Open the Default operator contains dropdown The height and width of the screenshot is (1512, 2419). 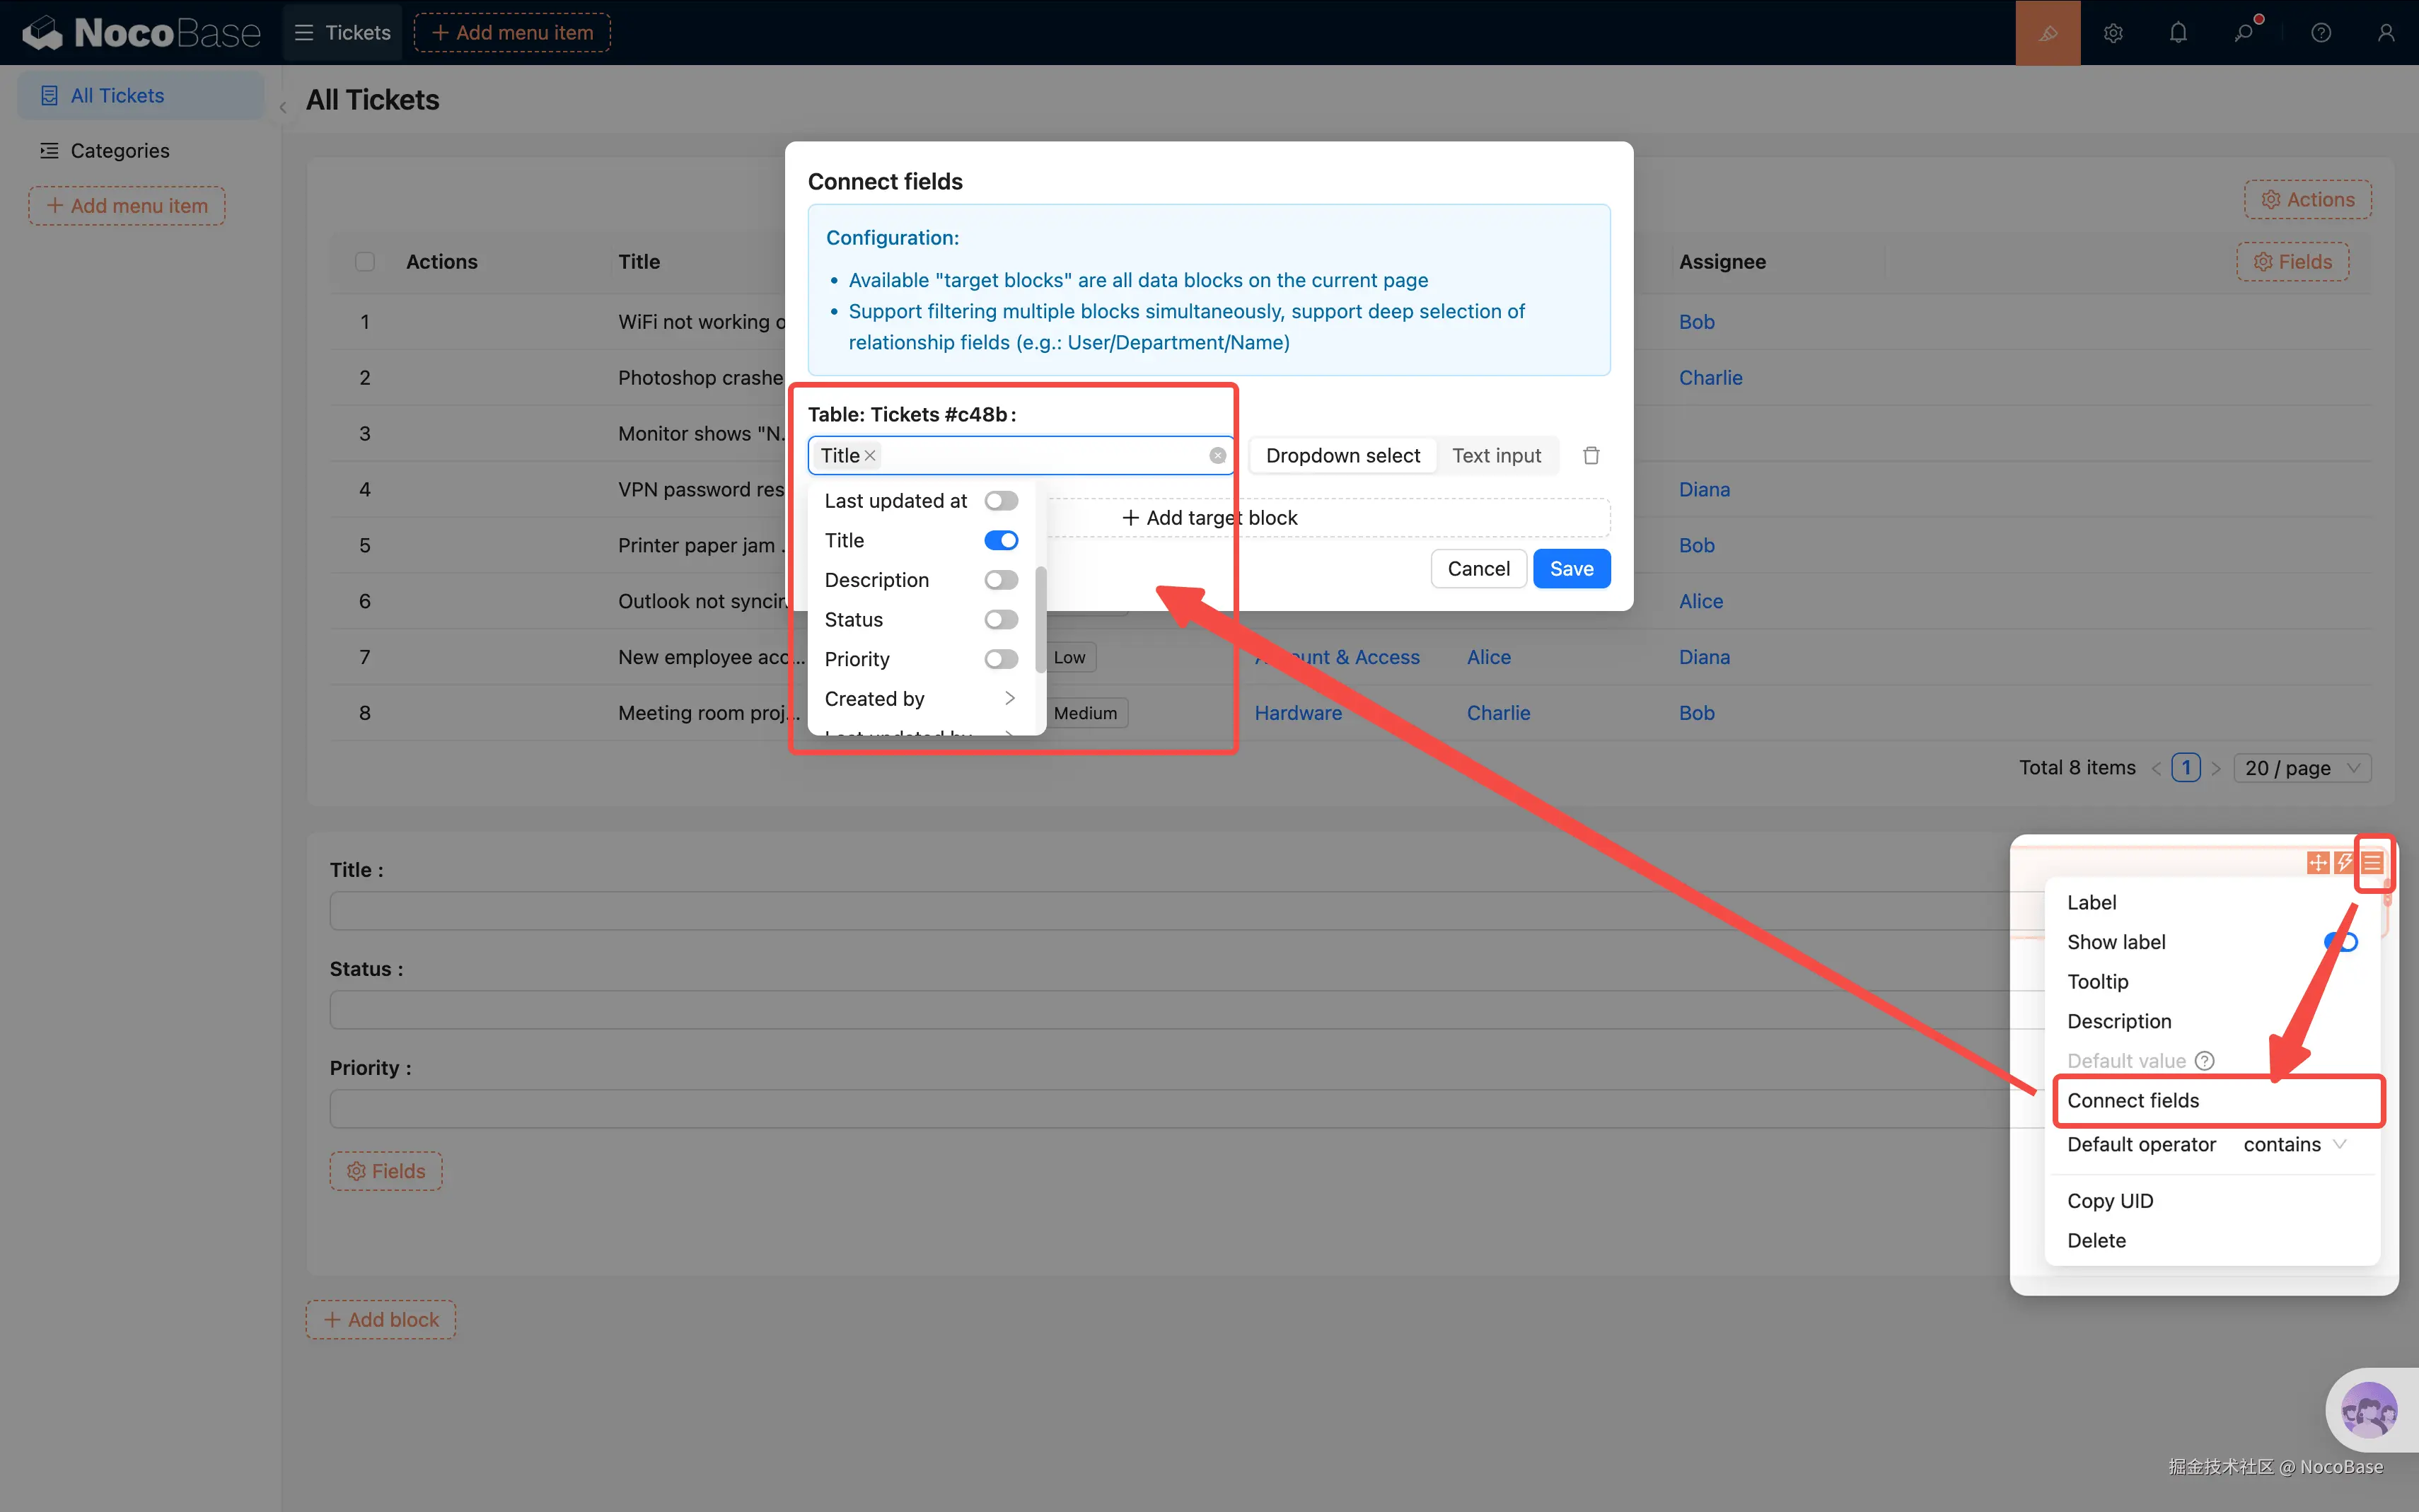(2294, 1144)
